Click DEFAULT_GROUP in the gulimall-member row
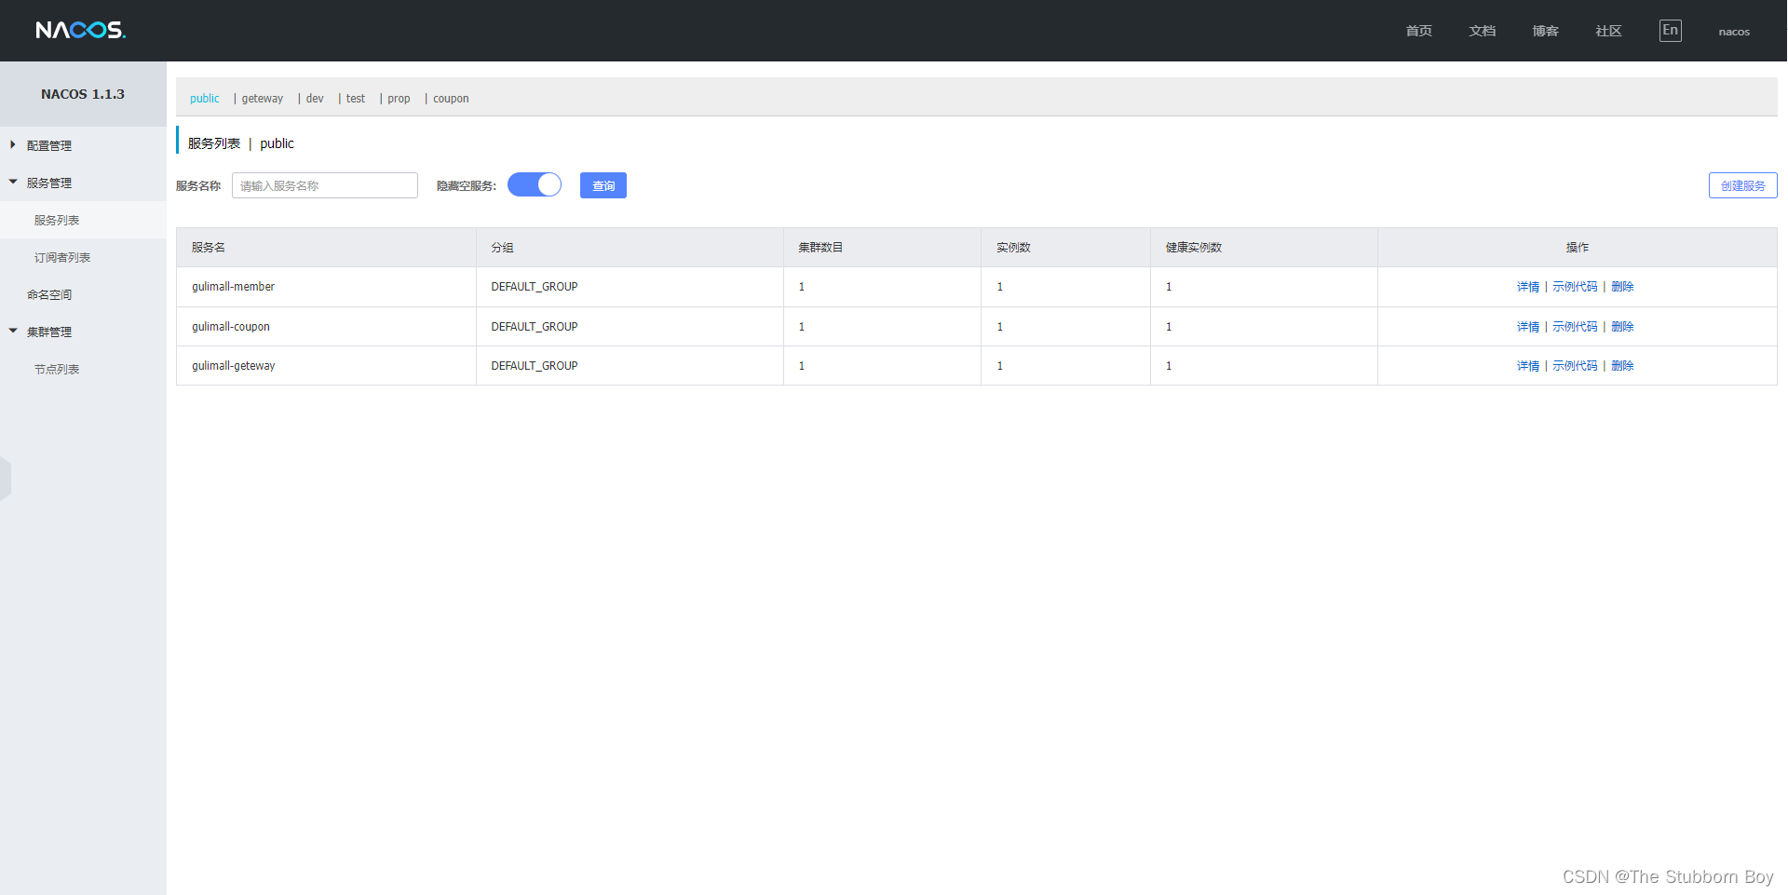Screen dimensions: 1788x895 tap(535, 287)
